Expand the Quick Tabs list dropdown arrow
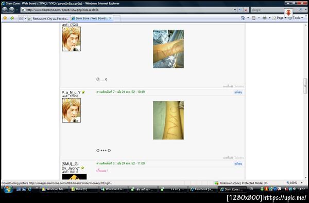Image resolution: width=309 pixels, height=203 pixels. (25, 19)
